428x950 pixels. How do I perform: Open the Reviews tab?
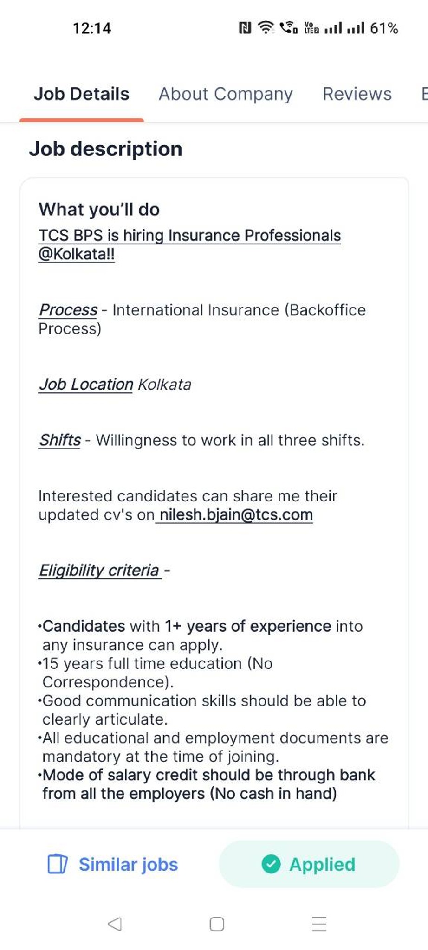tap(357, 94)
